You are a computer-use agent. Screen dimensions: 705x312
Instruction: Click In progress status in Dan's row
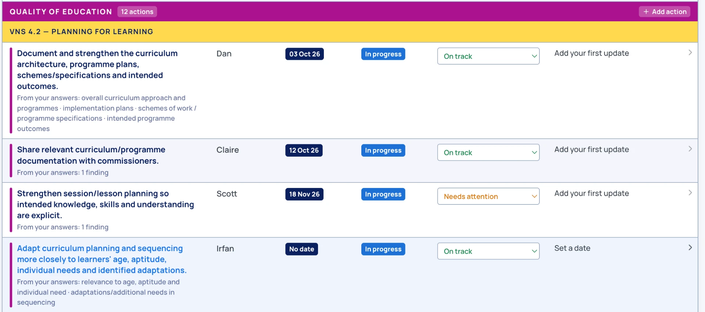point(383,54)
